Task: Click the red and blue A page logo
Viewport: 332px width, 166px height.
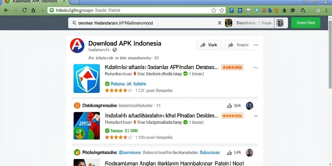Action: 77,45
